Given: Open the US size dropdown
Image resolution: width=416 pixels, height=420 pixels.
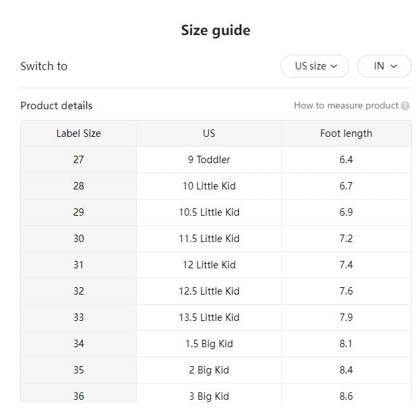Looking at the screenshot, I should click(x=315, y=66).
